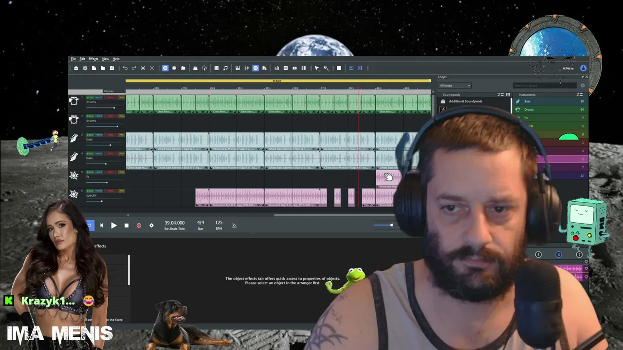The image size is (623, 350).
Task: Mute the fx track 5
Action: [99, 172]
